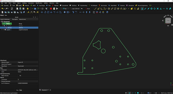Expand the Layers tree item
The width and height of the screenshot is (173, 94).
(x=2, y=30)
